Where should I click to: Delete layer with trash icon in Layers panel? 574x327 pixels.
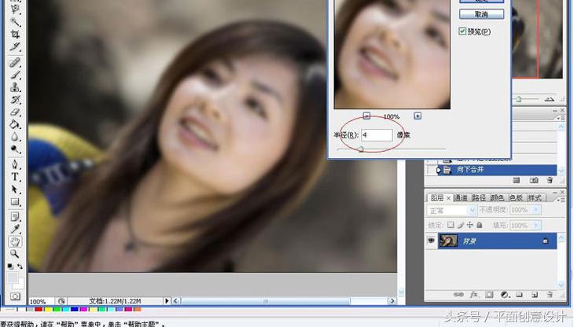coord(550,295)
